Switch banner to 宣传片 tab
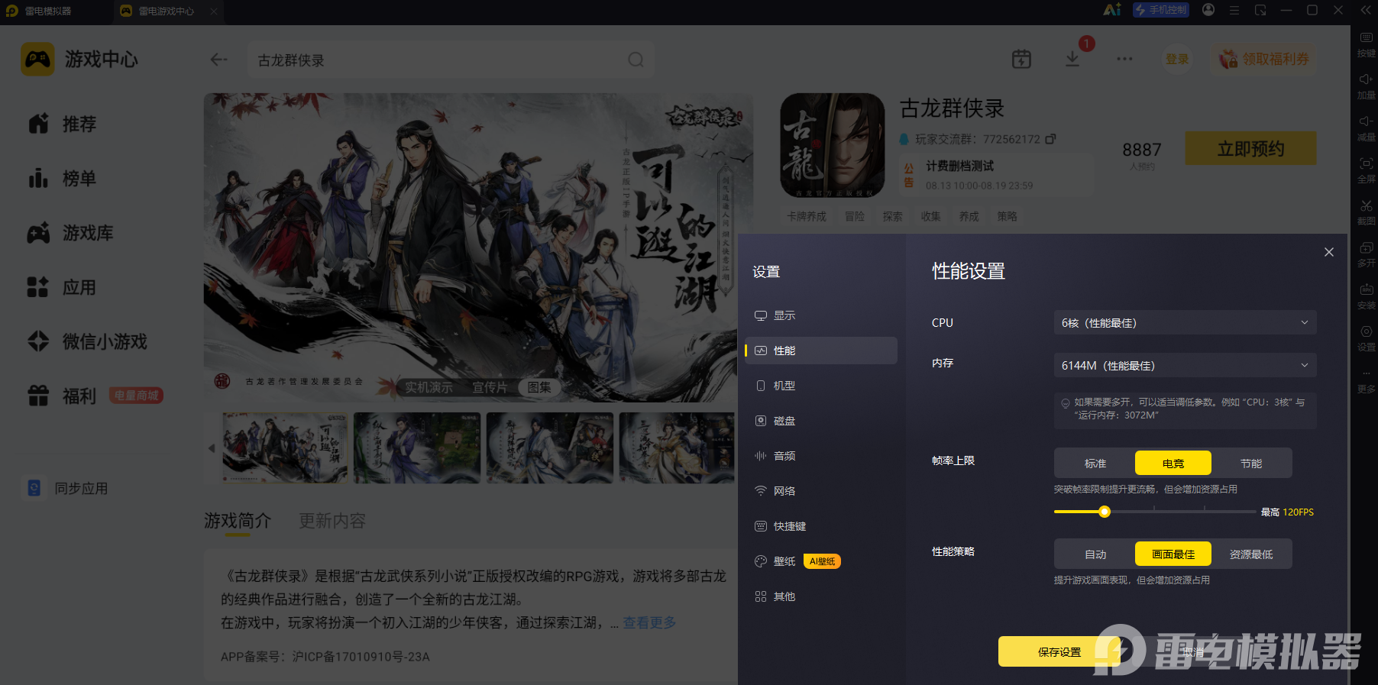The height and width of the screenshot is (685, 1378). tap(490, 387)
